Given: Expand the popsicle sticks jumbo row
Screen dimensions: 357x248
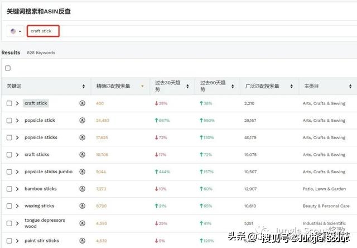Looking at the screenshot, I should tap(17, 171).
